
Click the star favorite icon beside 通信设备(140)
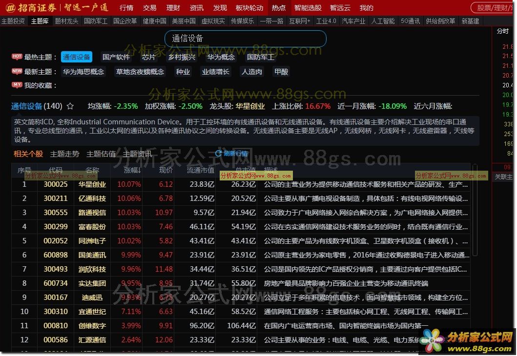70,106
